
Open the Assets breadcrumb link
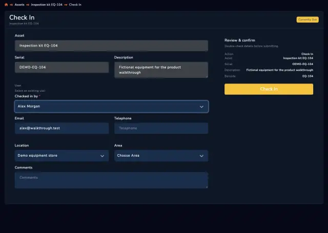(19, 5)
